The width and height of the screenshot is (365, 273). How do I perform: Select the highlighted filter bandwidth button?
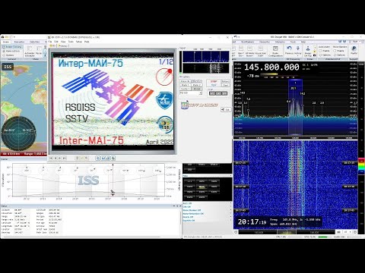202,187
